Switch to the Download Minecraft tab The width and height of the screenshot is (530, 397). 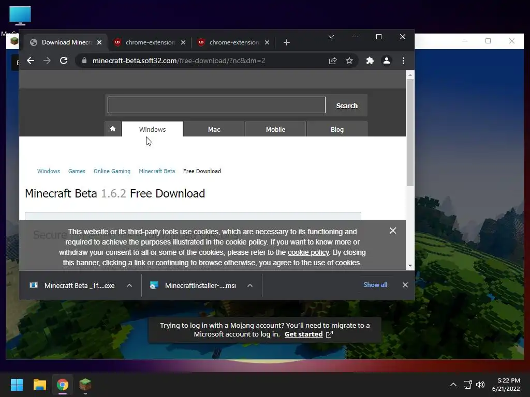[66, 42]
